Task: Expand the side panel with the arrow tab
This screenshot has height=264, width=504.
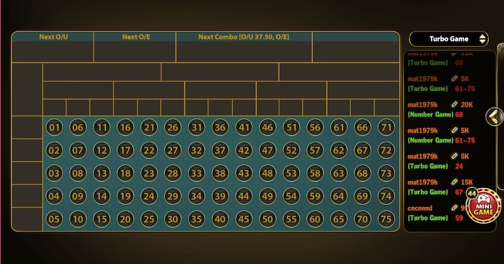Action: pos(493,116)
